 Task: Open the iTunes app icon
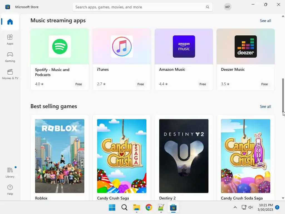[x=122, y=47]
